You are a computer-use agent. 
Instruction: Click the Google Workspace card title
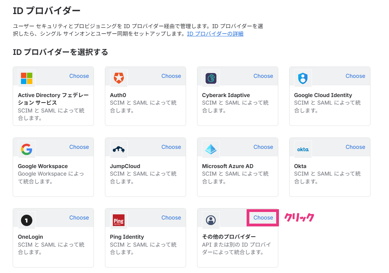43,166
